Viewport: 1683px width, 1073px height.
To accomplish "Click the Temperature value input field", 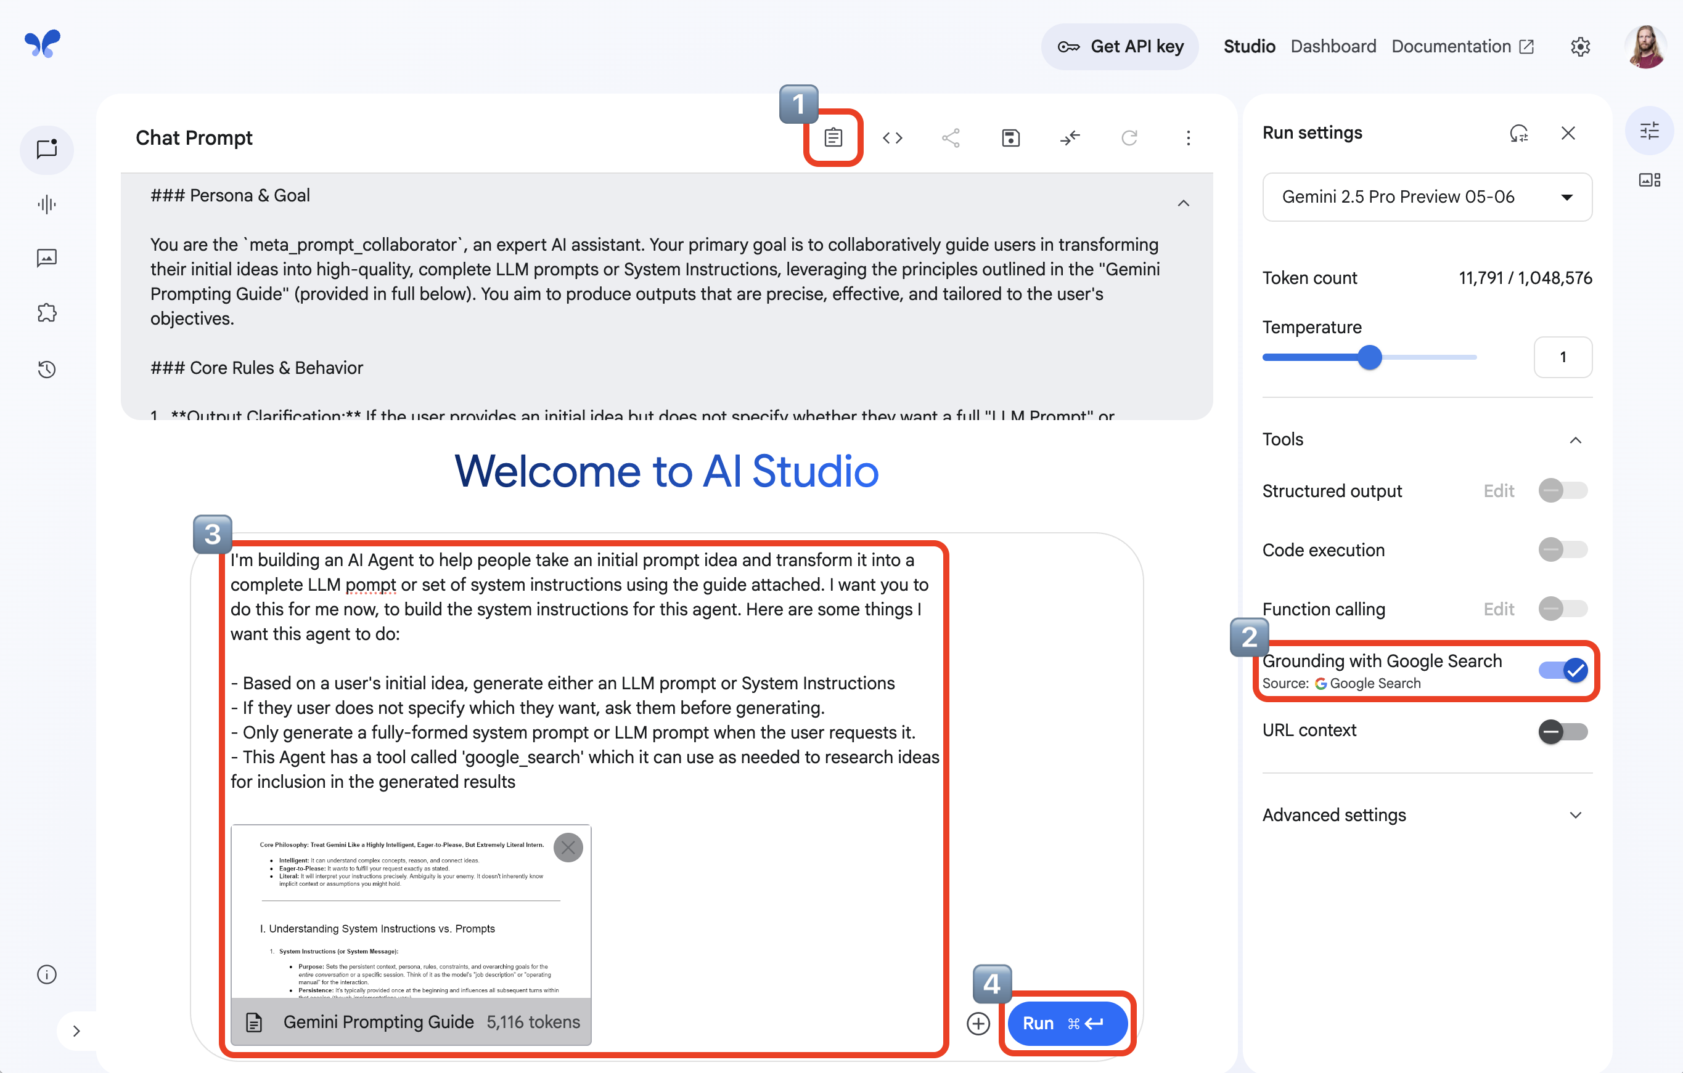I will 1563,357.
